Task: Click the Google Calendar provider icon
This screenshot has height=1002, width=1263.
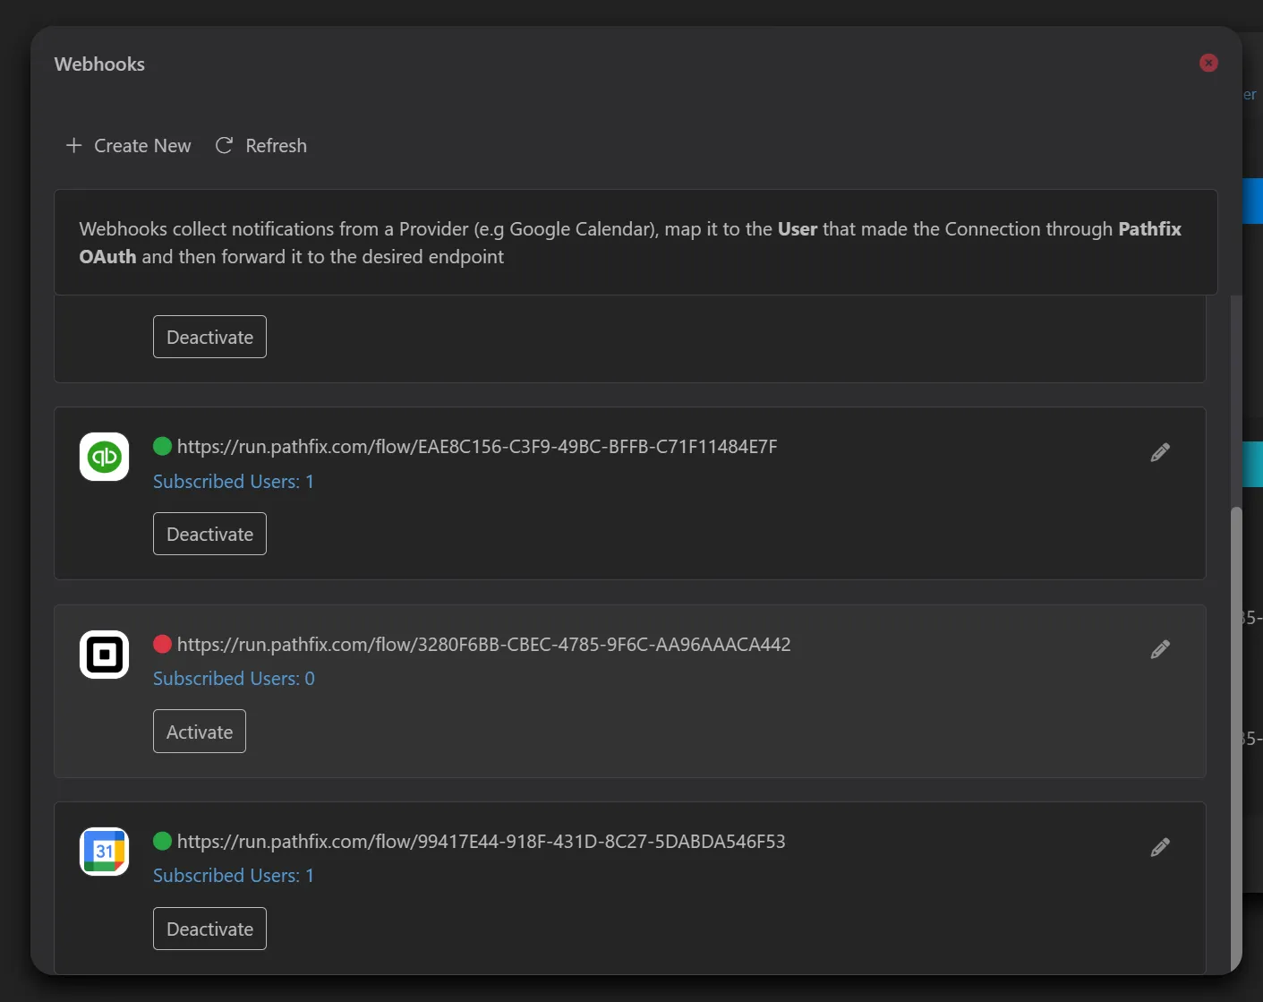Action: 105,852
